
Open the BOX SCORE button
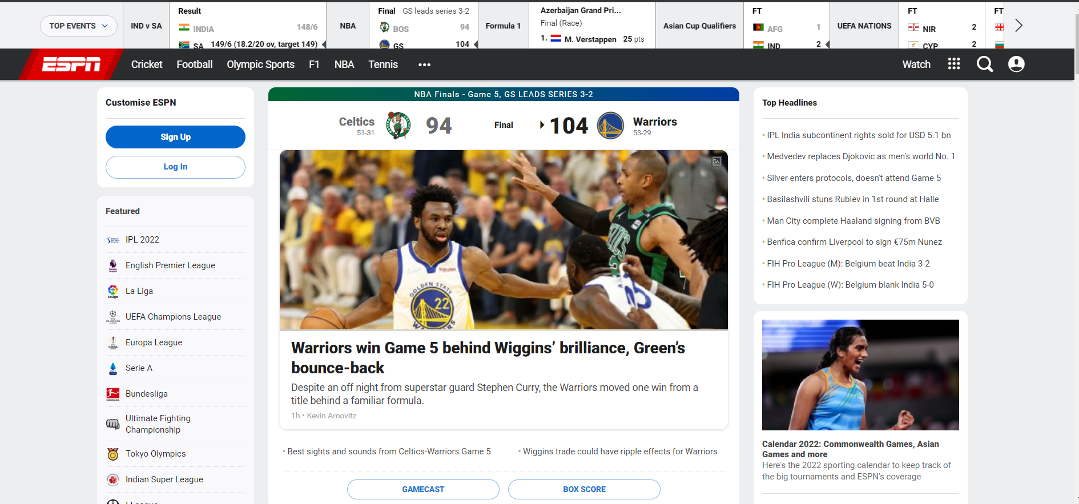click(x=584, y=489)
